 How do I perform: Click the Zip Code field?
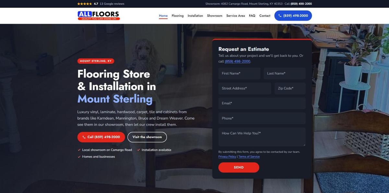click(x=290, y=88)
